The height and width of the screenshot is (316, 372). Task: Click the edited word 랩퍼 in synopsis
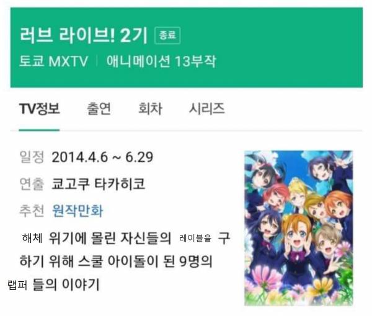pyautogui.click(x=17, y=285)
